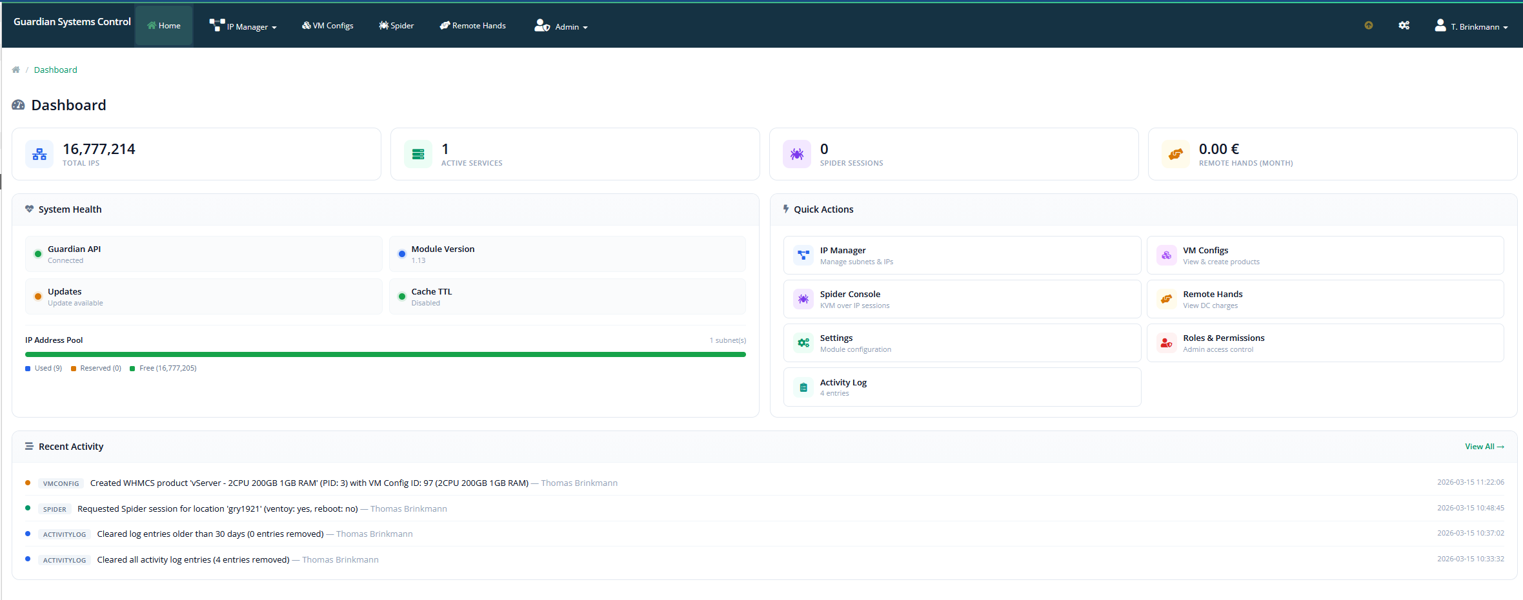This screenshot has width=1523, height=600.
Task: Click the Cache TTL Disabled status tile
Action: click(x=567, y=296)
